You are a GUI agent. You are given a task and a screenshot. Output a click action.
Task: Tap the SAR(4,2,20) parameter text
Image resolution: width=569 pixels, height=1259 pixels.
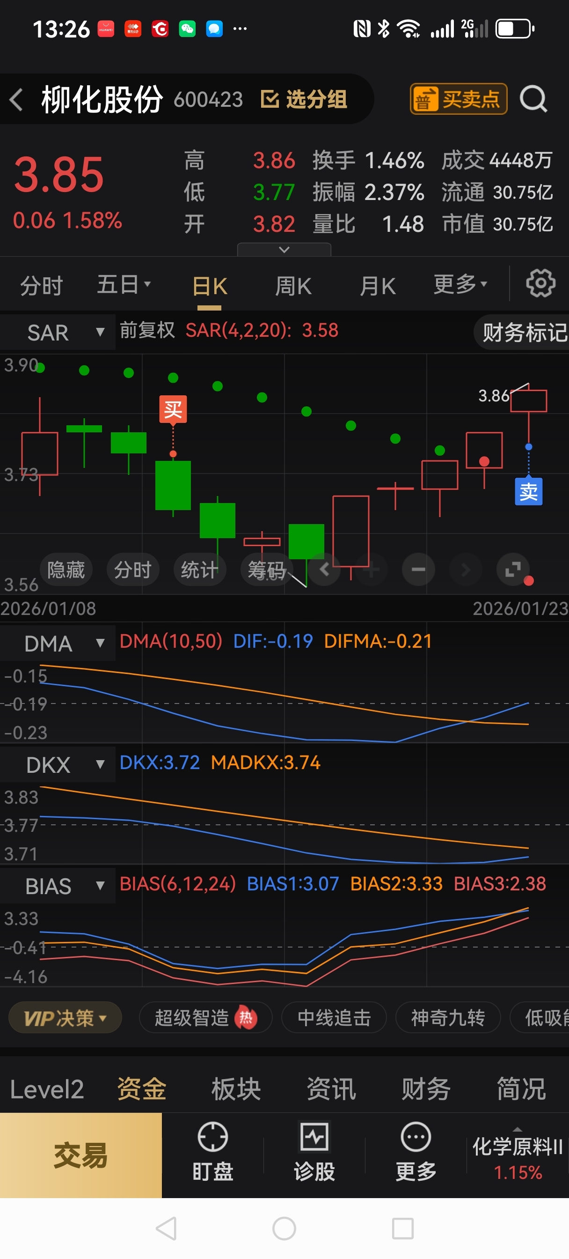[238, 330]
